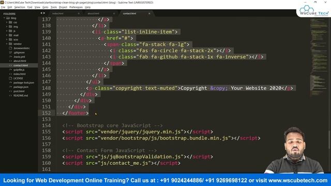Open package-lock.json in the sidebar
This screenshot has height=186, width=331.
(x=24, y=83)
